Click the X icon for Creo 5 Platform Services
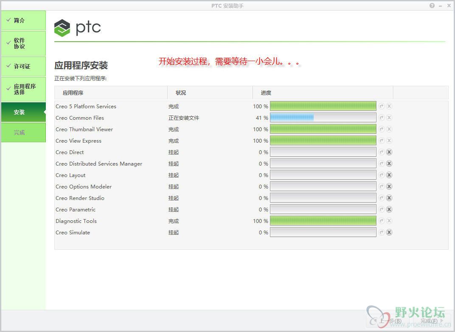Image resolution: width=455 pixels, height=332 pixels. point(389,106)
